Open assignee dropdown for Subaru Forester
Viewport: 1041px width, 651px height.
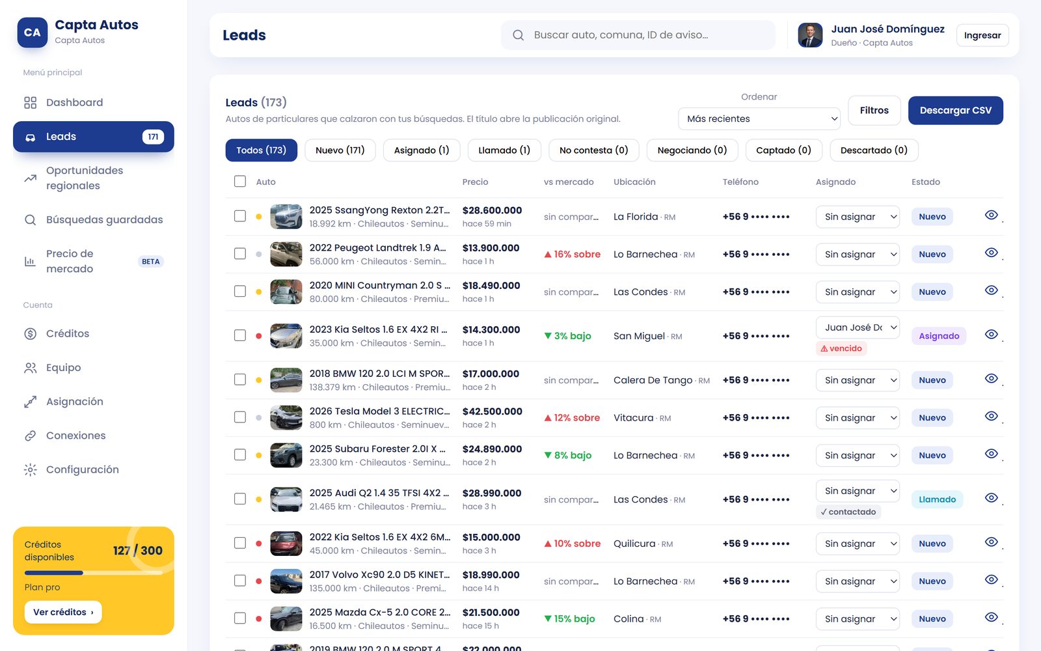pos(858,456)
